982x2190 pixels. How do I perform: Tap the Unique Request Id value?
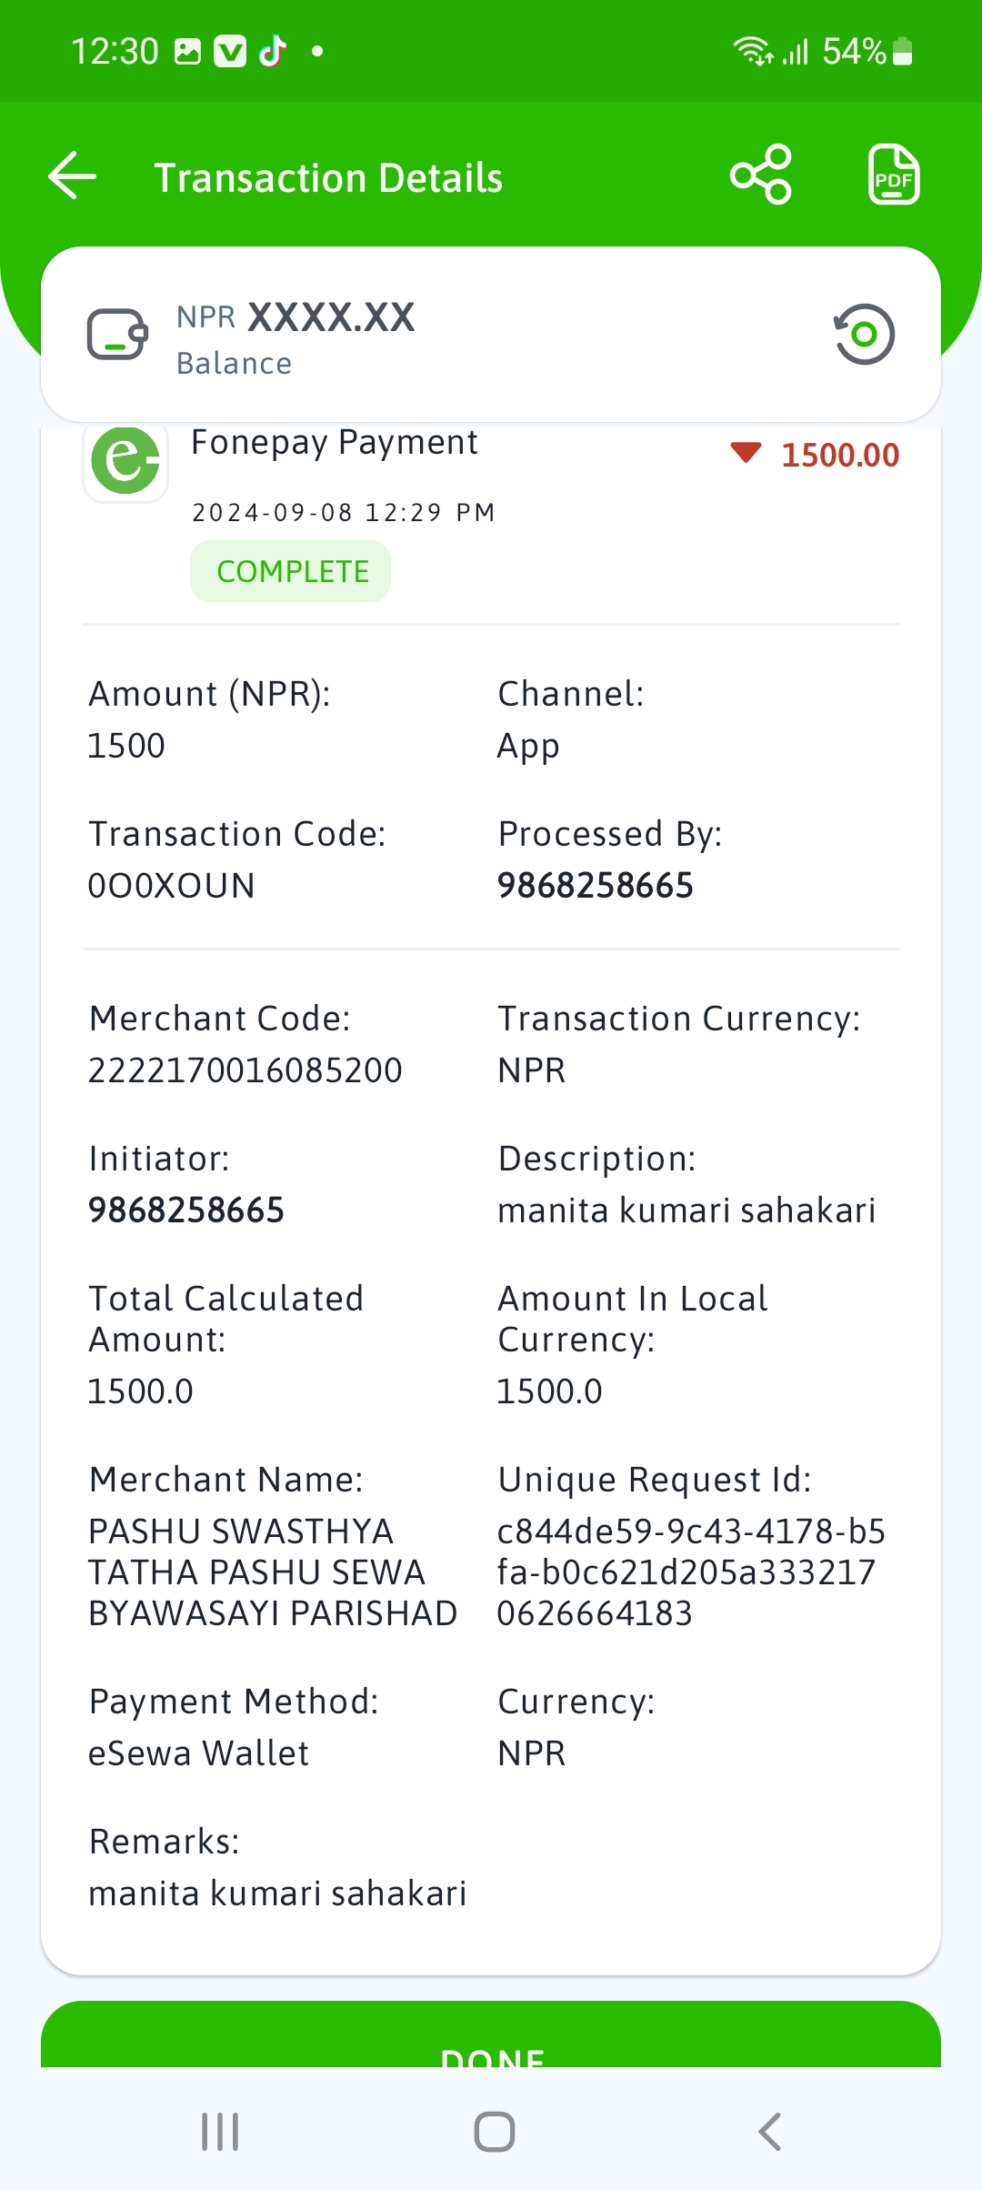tap(691, 1572)
